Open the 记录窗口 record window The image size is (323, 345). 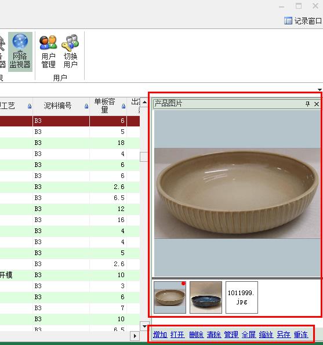[x=303, y=21]
